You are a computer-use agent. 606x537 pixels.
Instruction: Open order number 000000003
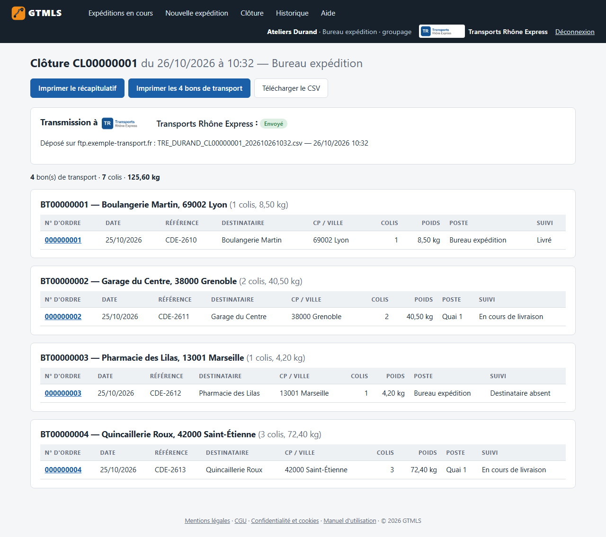(63, 393)
